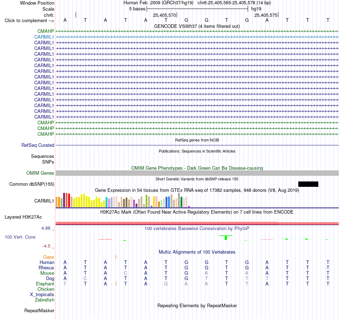This screenshot has width=339, height=319.
Task: Click the orange 'Gaps' label
Action: pos(49,257)
